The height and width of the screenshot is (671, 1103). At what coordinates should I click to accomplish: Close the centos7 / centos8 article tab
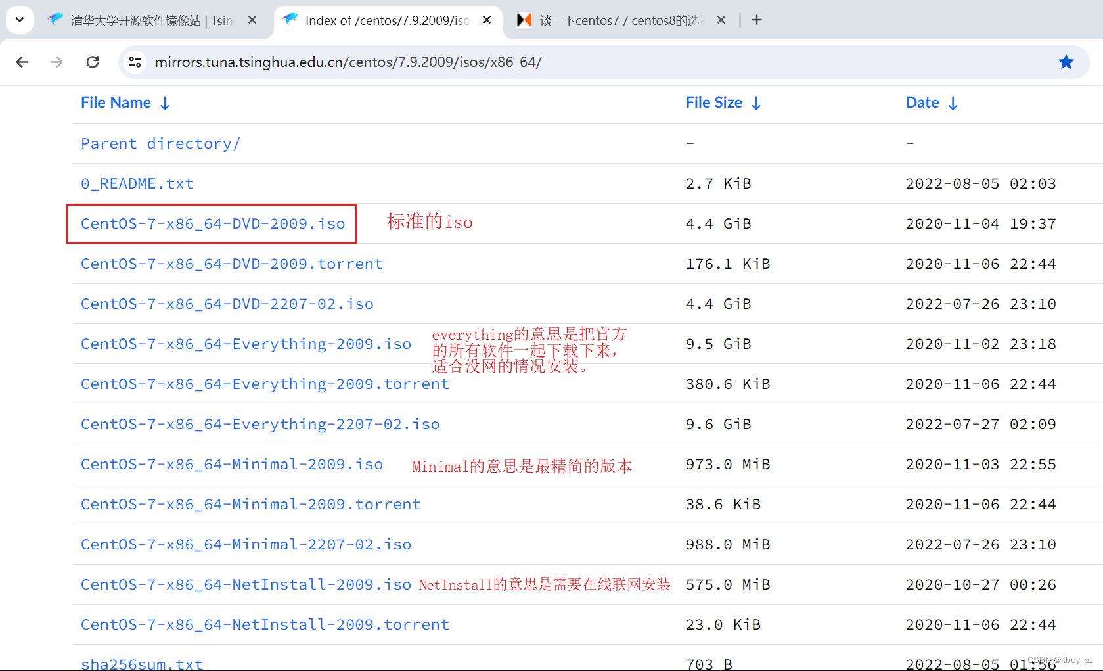coord(721,20)
